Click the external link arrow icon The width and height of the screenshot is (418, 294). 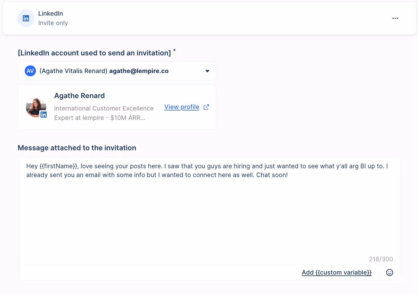pos(206,107)
